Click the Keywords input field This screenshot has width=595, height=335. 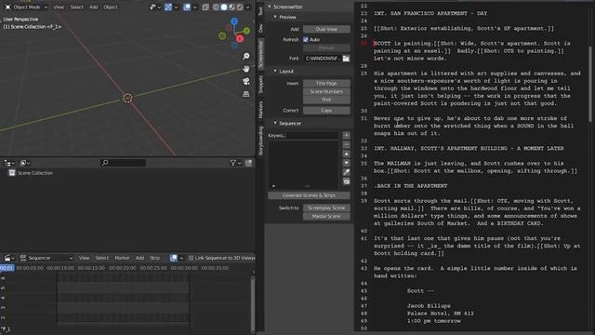312,136
